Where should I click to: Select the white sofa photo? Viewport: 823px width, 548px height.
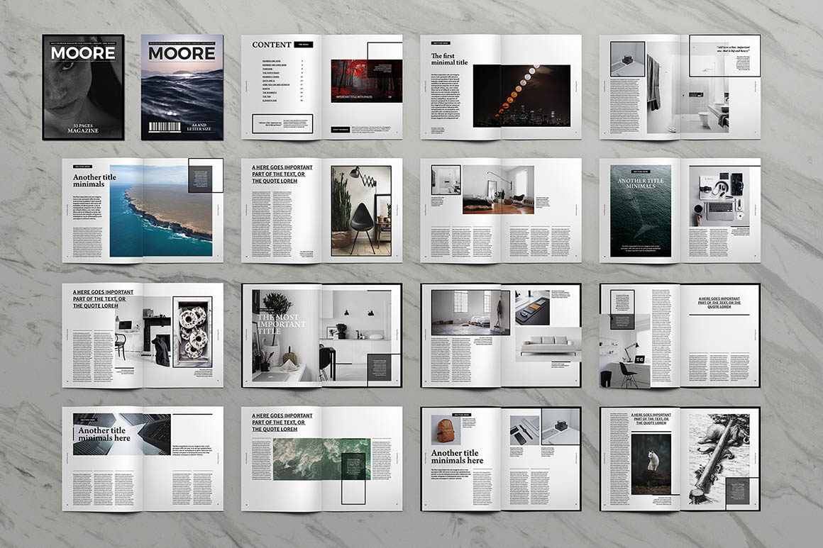pos(546,344)
